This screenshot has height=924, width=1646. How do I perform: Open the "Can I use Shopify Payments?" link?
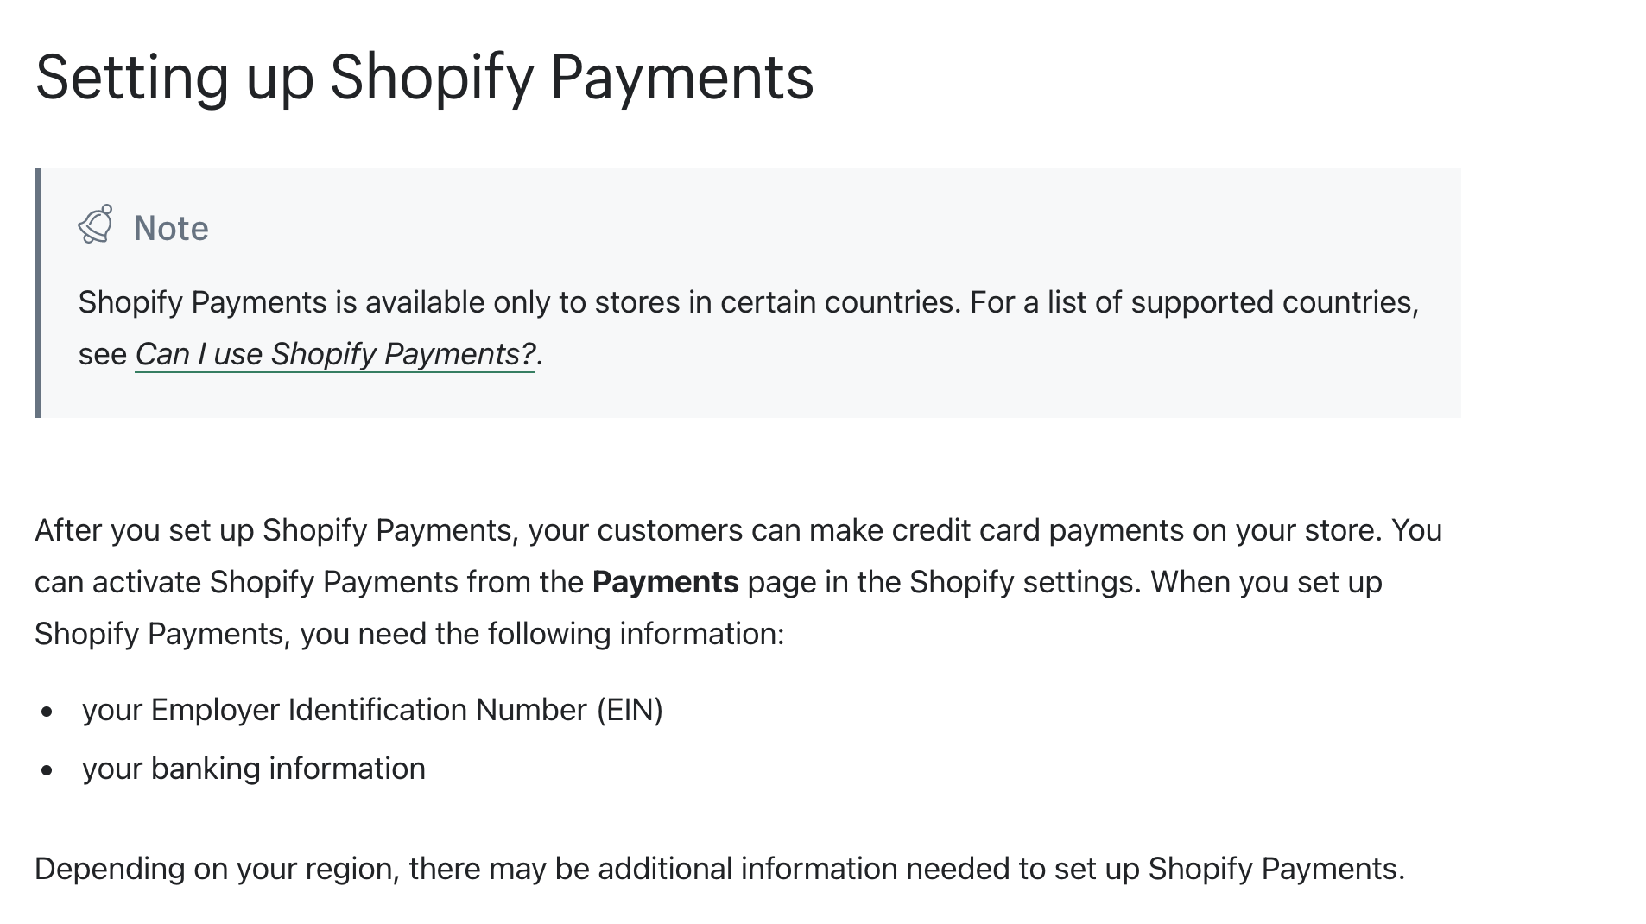point(335,354)
